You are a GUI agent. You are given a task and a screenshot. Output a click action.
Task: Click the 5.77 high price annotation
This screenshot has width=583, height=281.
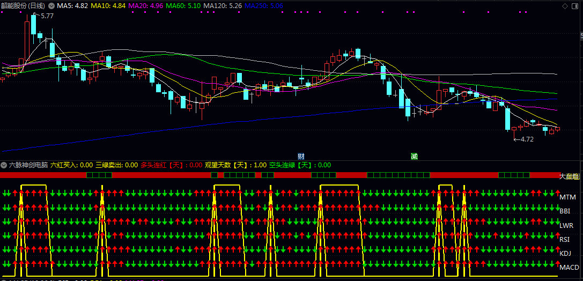coord(47,16)
